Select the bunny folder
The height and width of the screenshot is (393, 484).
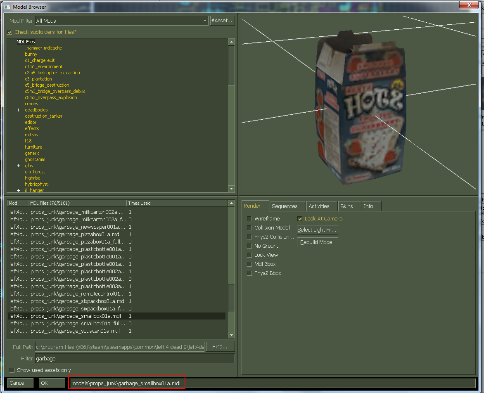pyautogui.click(x=31, y=54)
